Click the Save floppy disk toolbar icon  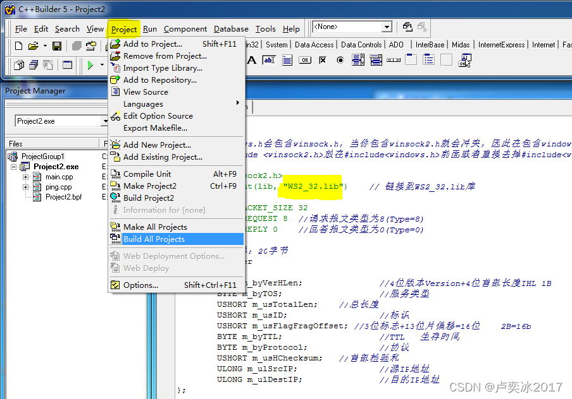click(x=57, y=46)
